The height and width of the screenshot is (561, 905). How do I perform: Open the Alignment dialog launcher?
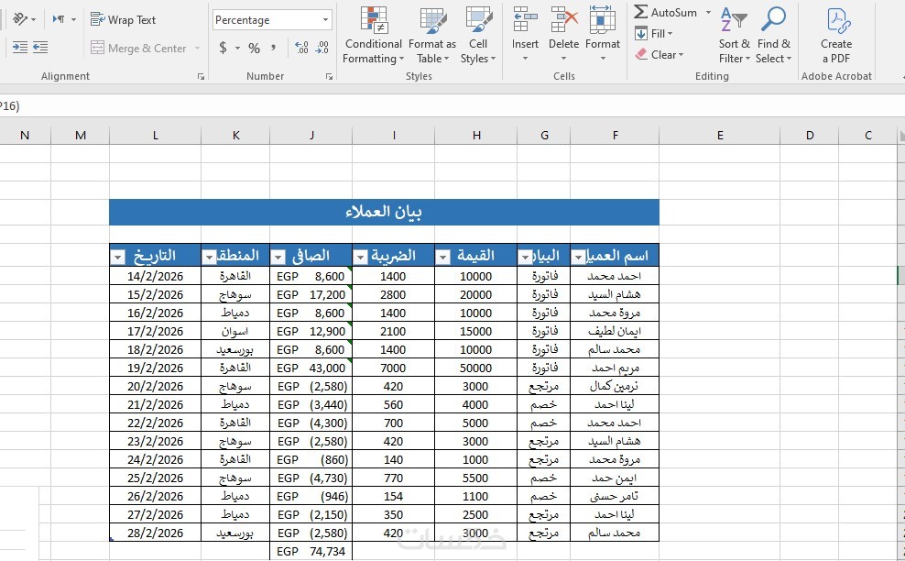pyautogui.click(x=201, y=76)
